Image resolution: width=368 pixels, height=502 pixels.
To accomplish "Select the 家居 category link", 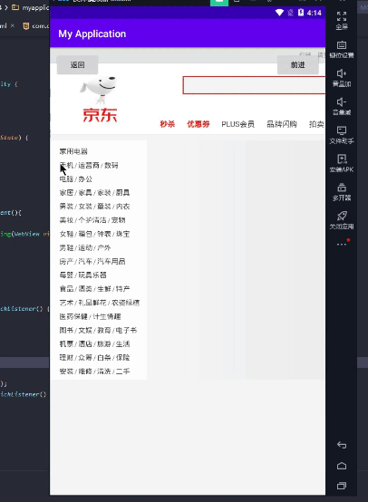I will coord(66,193).
